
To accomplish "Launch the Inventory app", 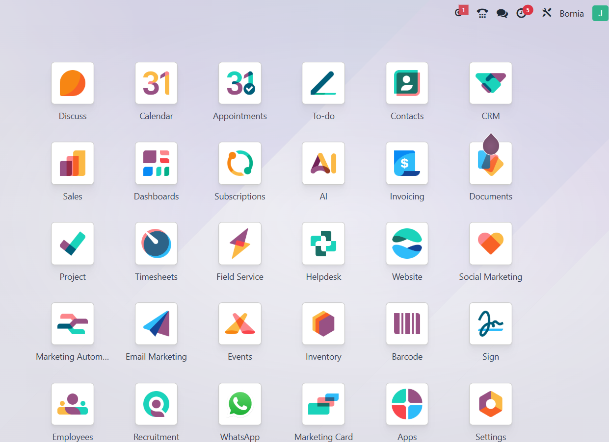I will tap(323, 324).
